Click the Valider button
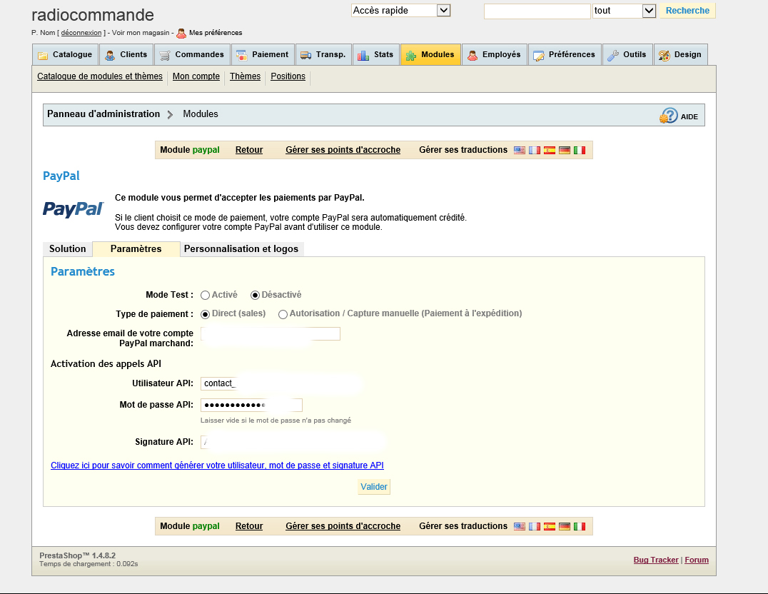 (374, 487)
